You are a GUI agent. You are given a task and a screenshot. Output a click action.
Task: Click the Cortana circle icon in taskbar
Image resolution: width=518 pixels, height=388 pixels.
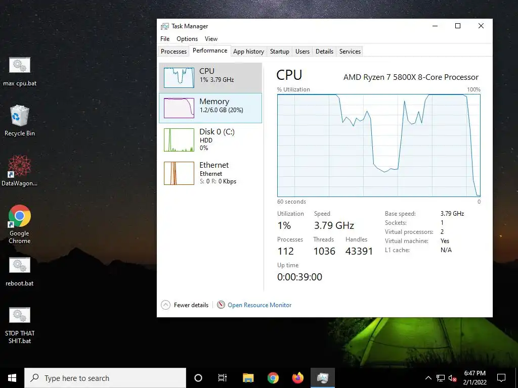coord(198,378)
